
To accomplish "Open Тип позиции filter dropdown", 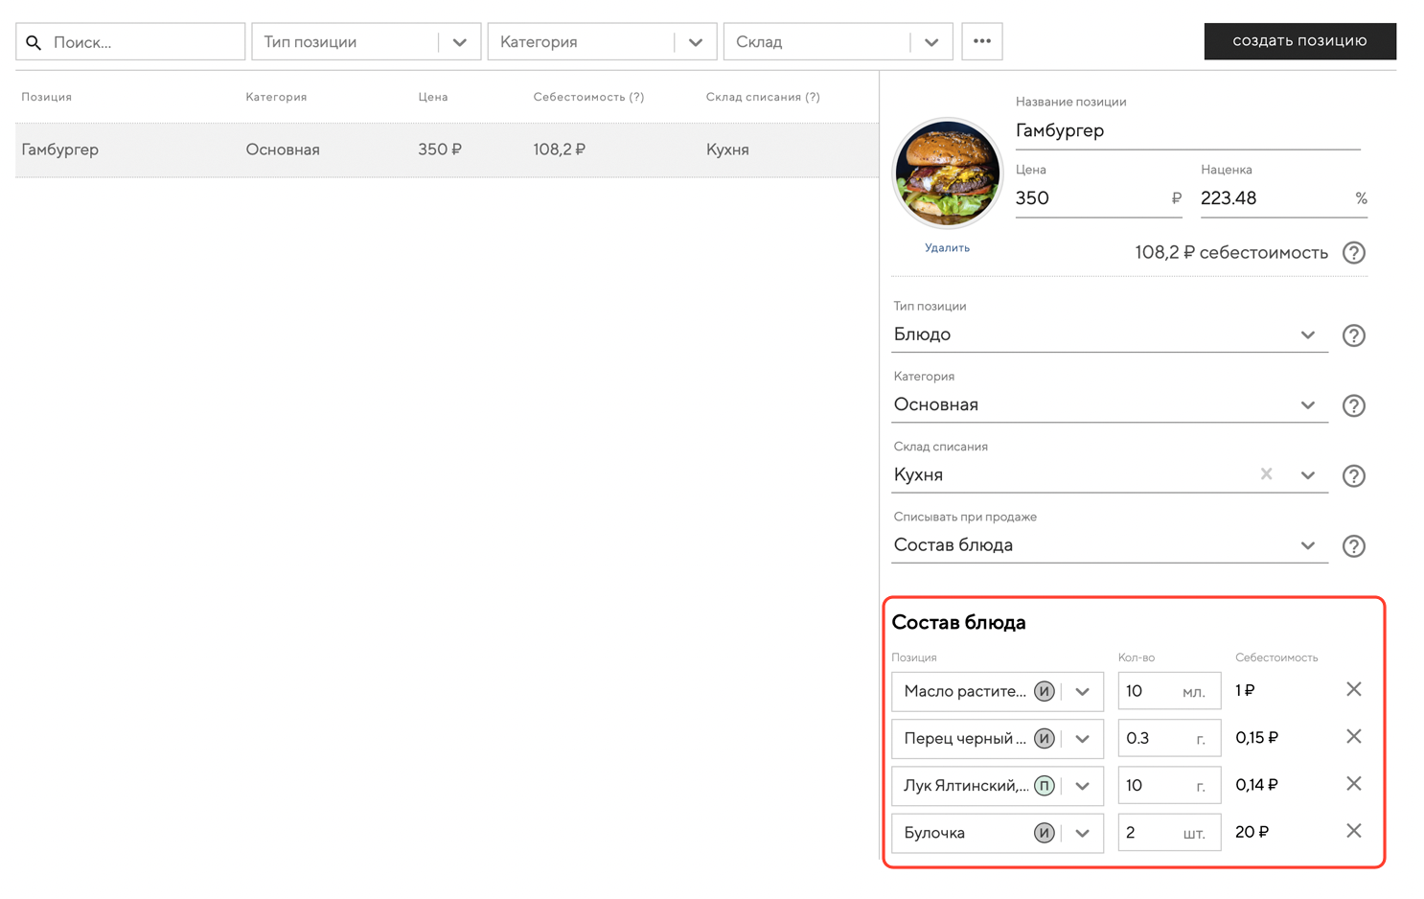I will 459,42.
